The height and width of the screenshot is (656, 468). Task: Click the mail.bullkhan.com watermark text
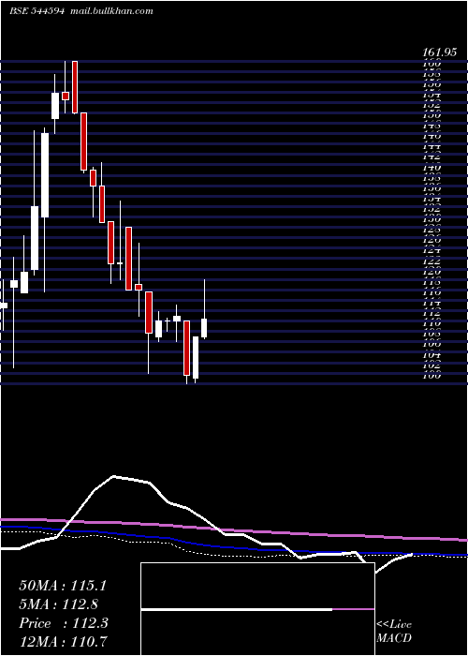click(x=110, y=11)
